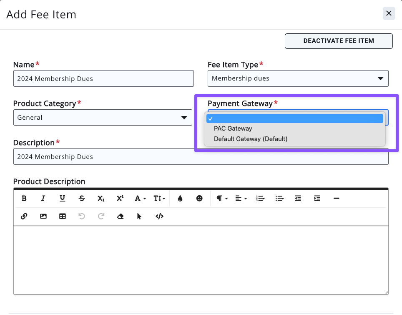Click the underline formatting icon
The image size is (402, 315).
click(62, 199)
